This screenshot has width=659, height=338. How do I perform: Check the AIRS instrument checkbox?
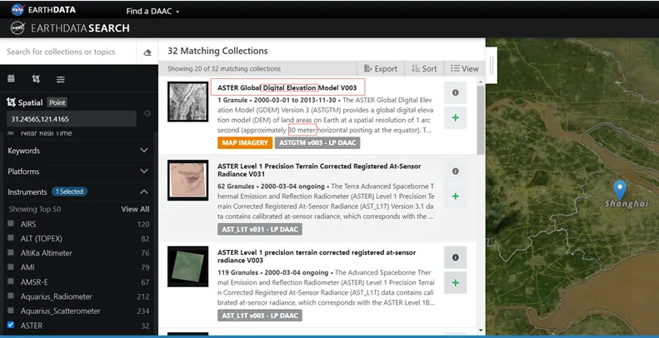pos(11,224)
